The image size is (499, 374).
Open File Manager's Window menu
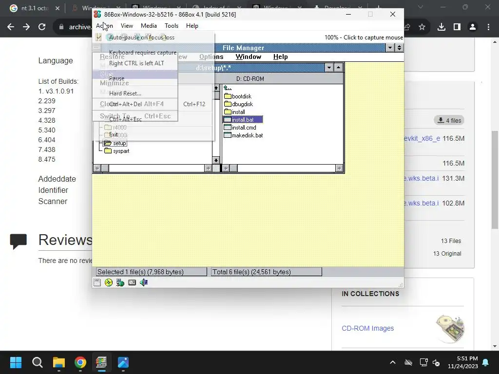coord(248,56)
